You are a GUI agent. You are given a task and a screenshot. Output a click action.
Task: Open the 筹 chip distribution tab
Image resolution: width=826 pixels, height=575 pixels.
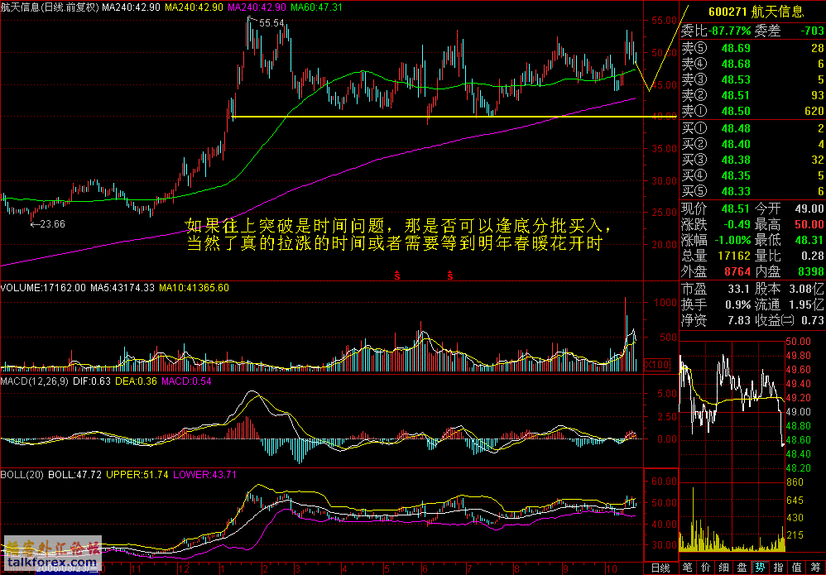(x=815, y=568)
